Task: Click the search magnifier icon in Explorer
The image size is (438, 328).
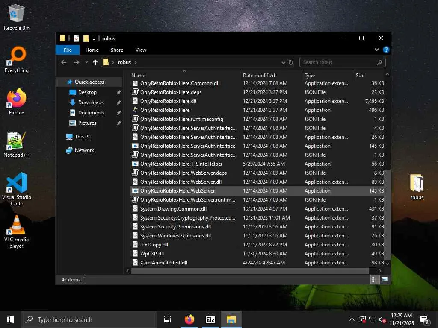Action: tap(379, 62)
